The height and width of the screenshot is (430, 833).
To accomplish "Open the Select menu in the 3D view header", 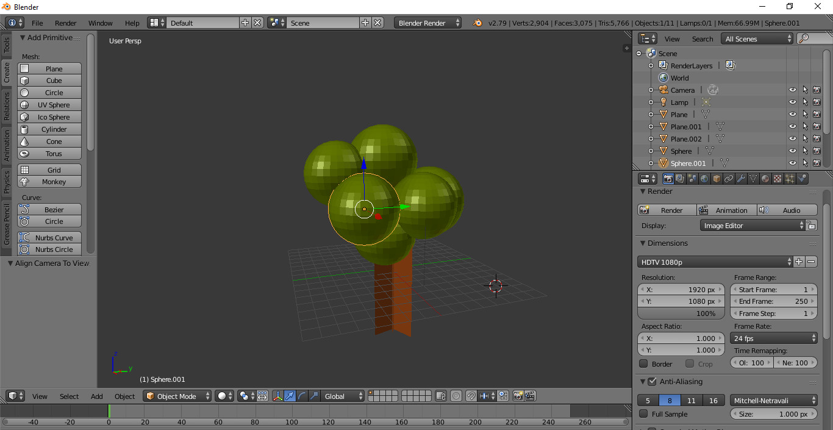I will point(68,396).
